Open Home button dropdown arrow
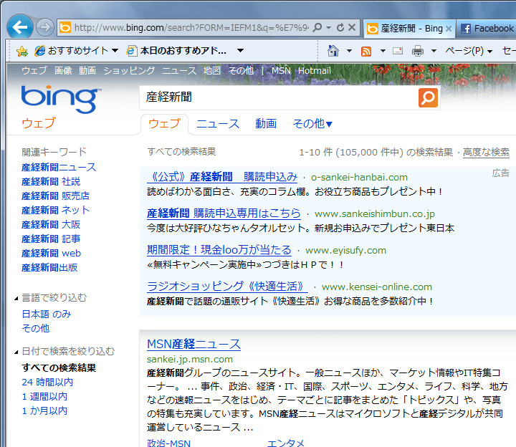Screen dimensions: 516x447 pyautogui.click(x=350, y=51)
